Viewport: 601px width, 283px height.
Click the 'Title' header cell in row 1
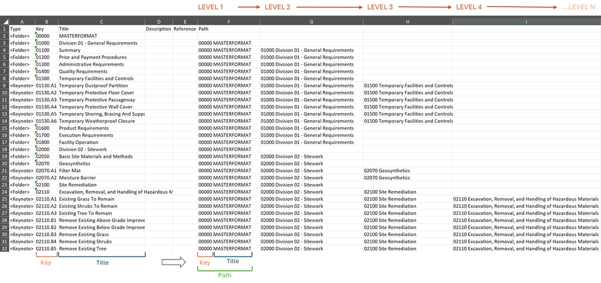pos(102,29)
